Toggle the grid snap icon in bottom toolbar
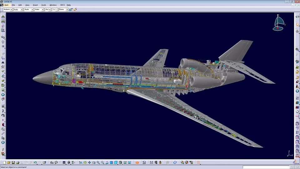The height and width of the screenshot is (169, 300). pyautogui.click(x=64, y=163)
